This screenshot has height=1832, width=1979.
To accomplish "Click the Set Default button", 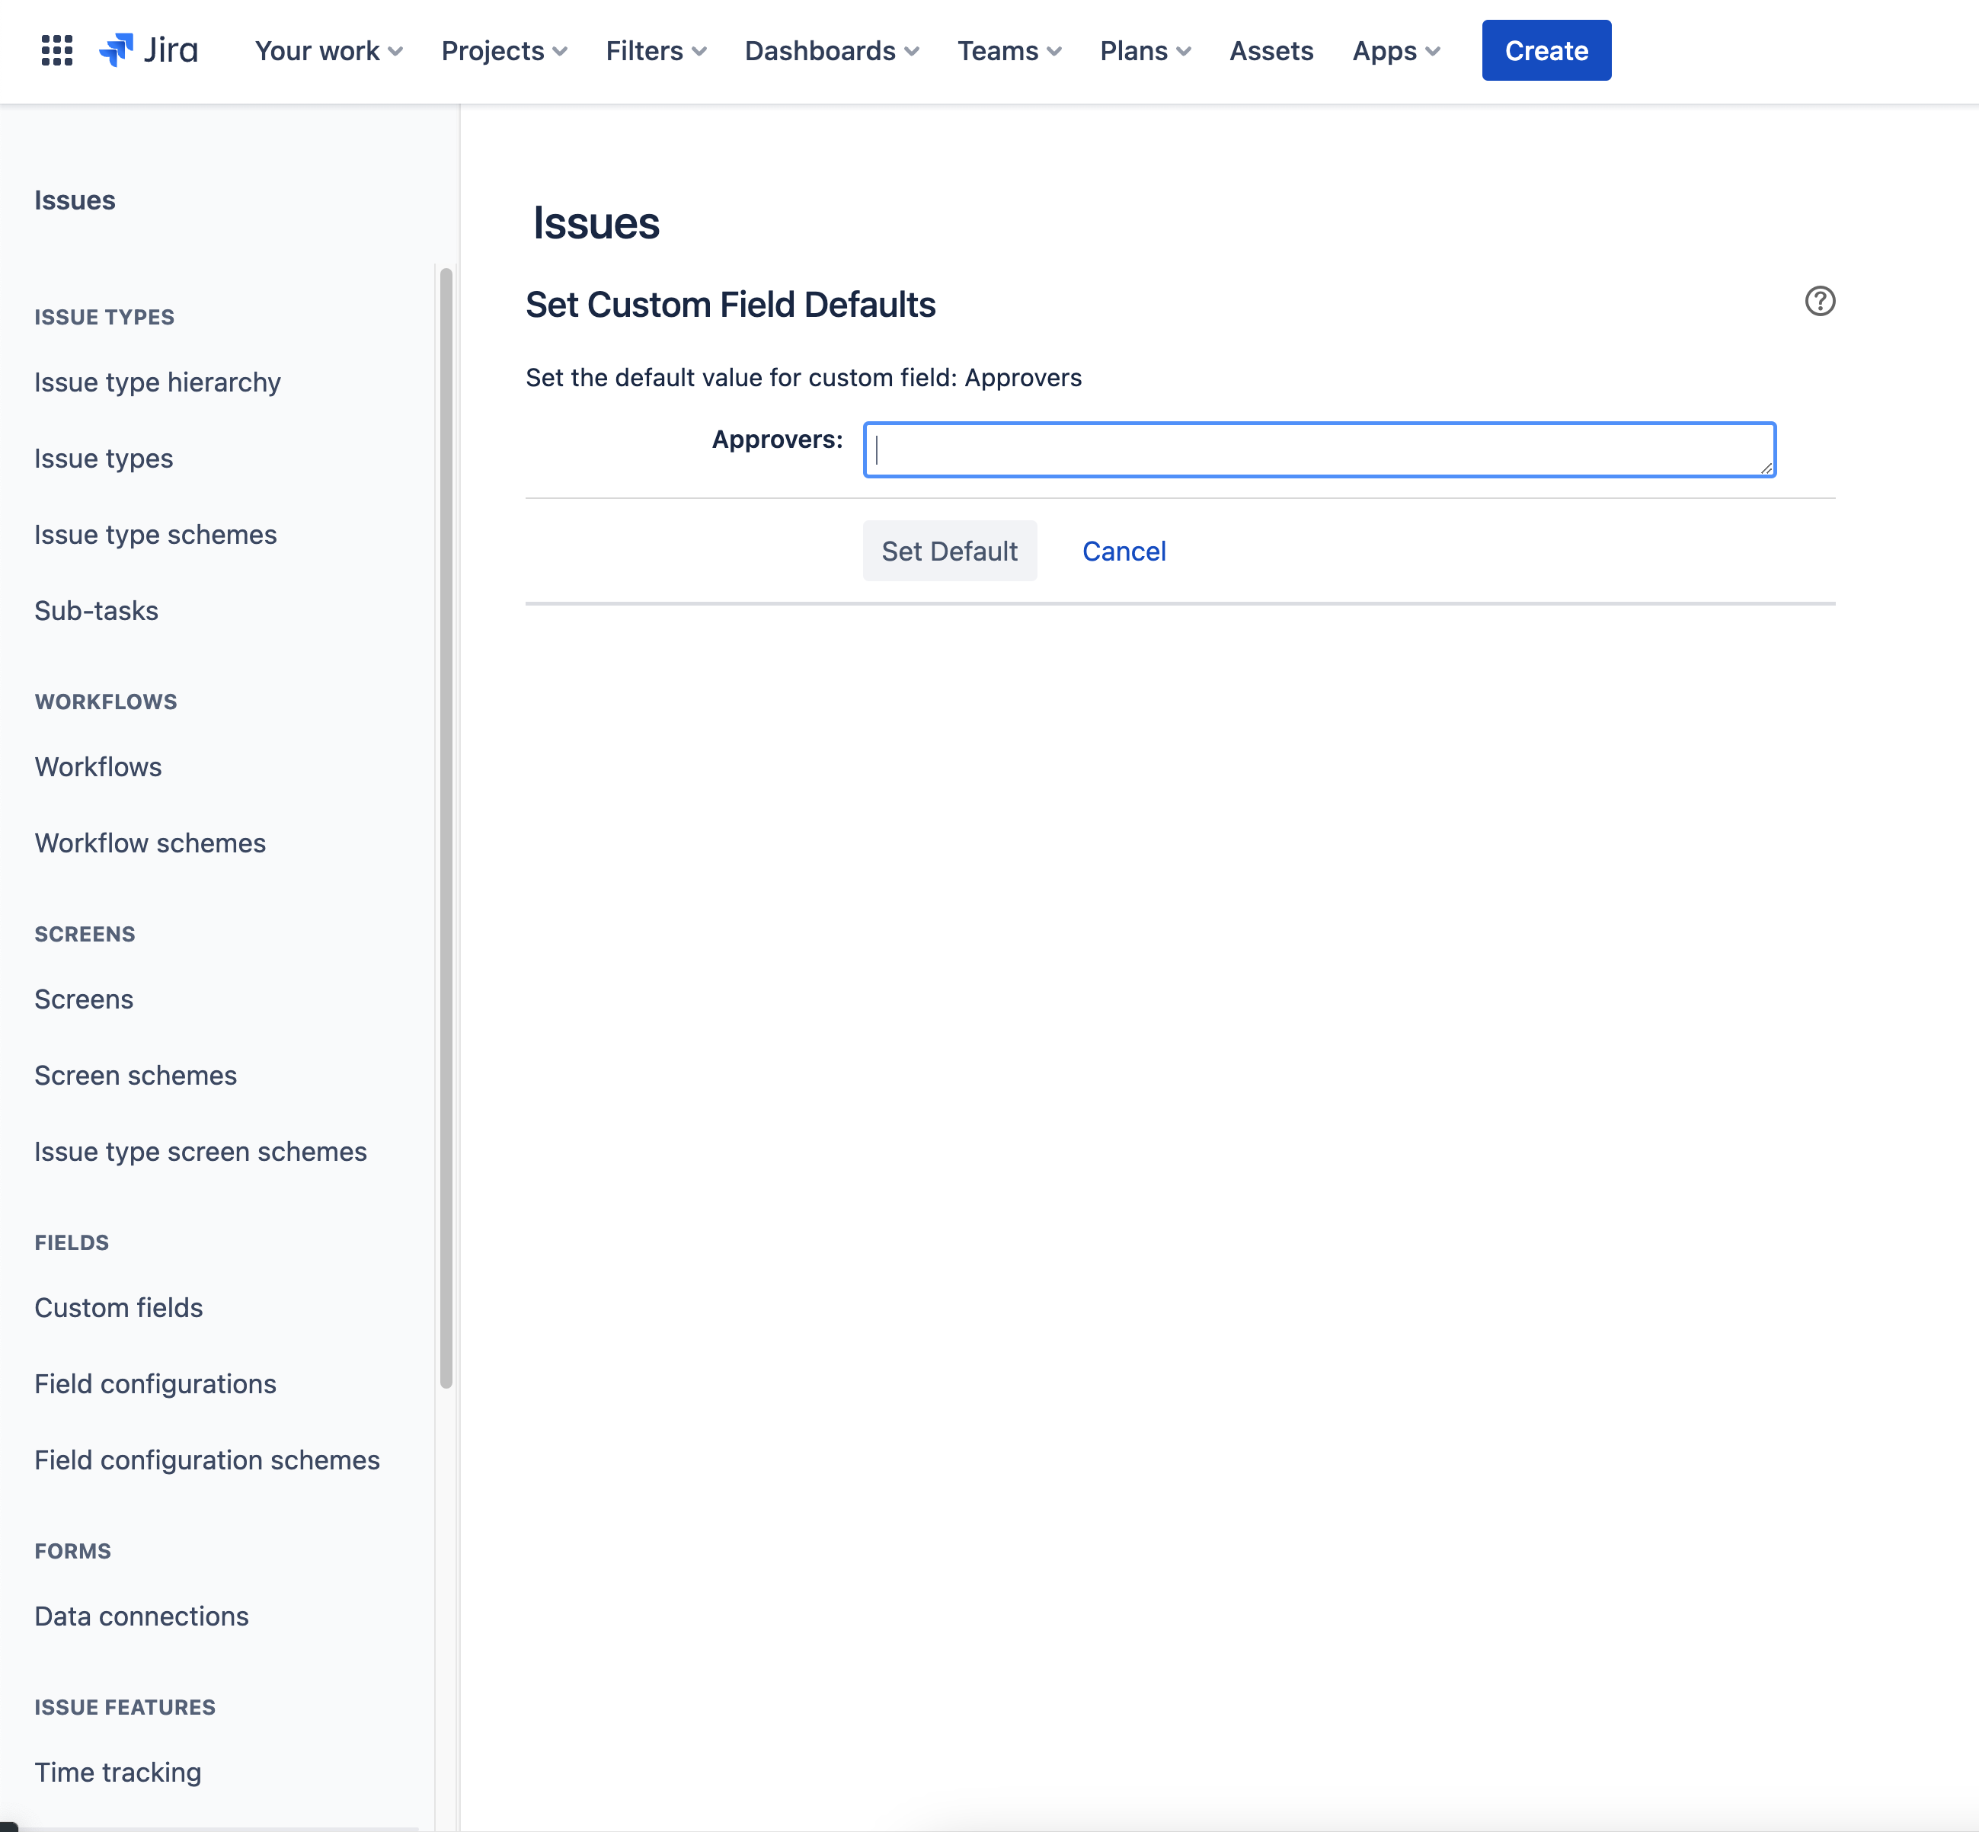I will [949, 552].
